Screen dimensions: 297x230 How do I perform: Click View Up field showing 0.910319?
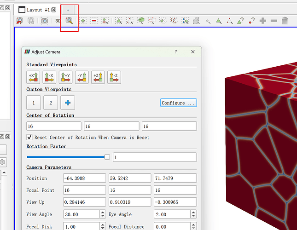coord(130,202)
